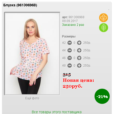Open Все товары этого поставщика link
The height and width of the screenshot is (114, 114).
click(57, 112)
